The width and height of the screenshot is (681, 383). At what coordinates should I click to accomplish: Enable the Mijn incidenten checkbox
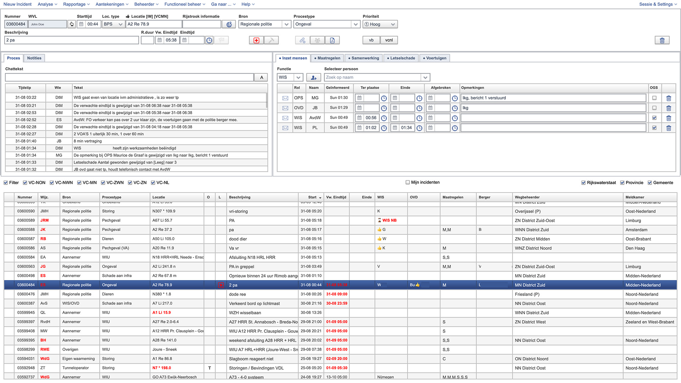point(408,182)
